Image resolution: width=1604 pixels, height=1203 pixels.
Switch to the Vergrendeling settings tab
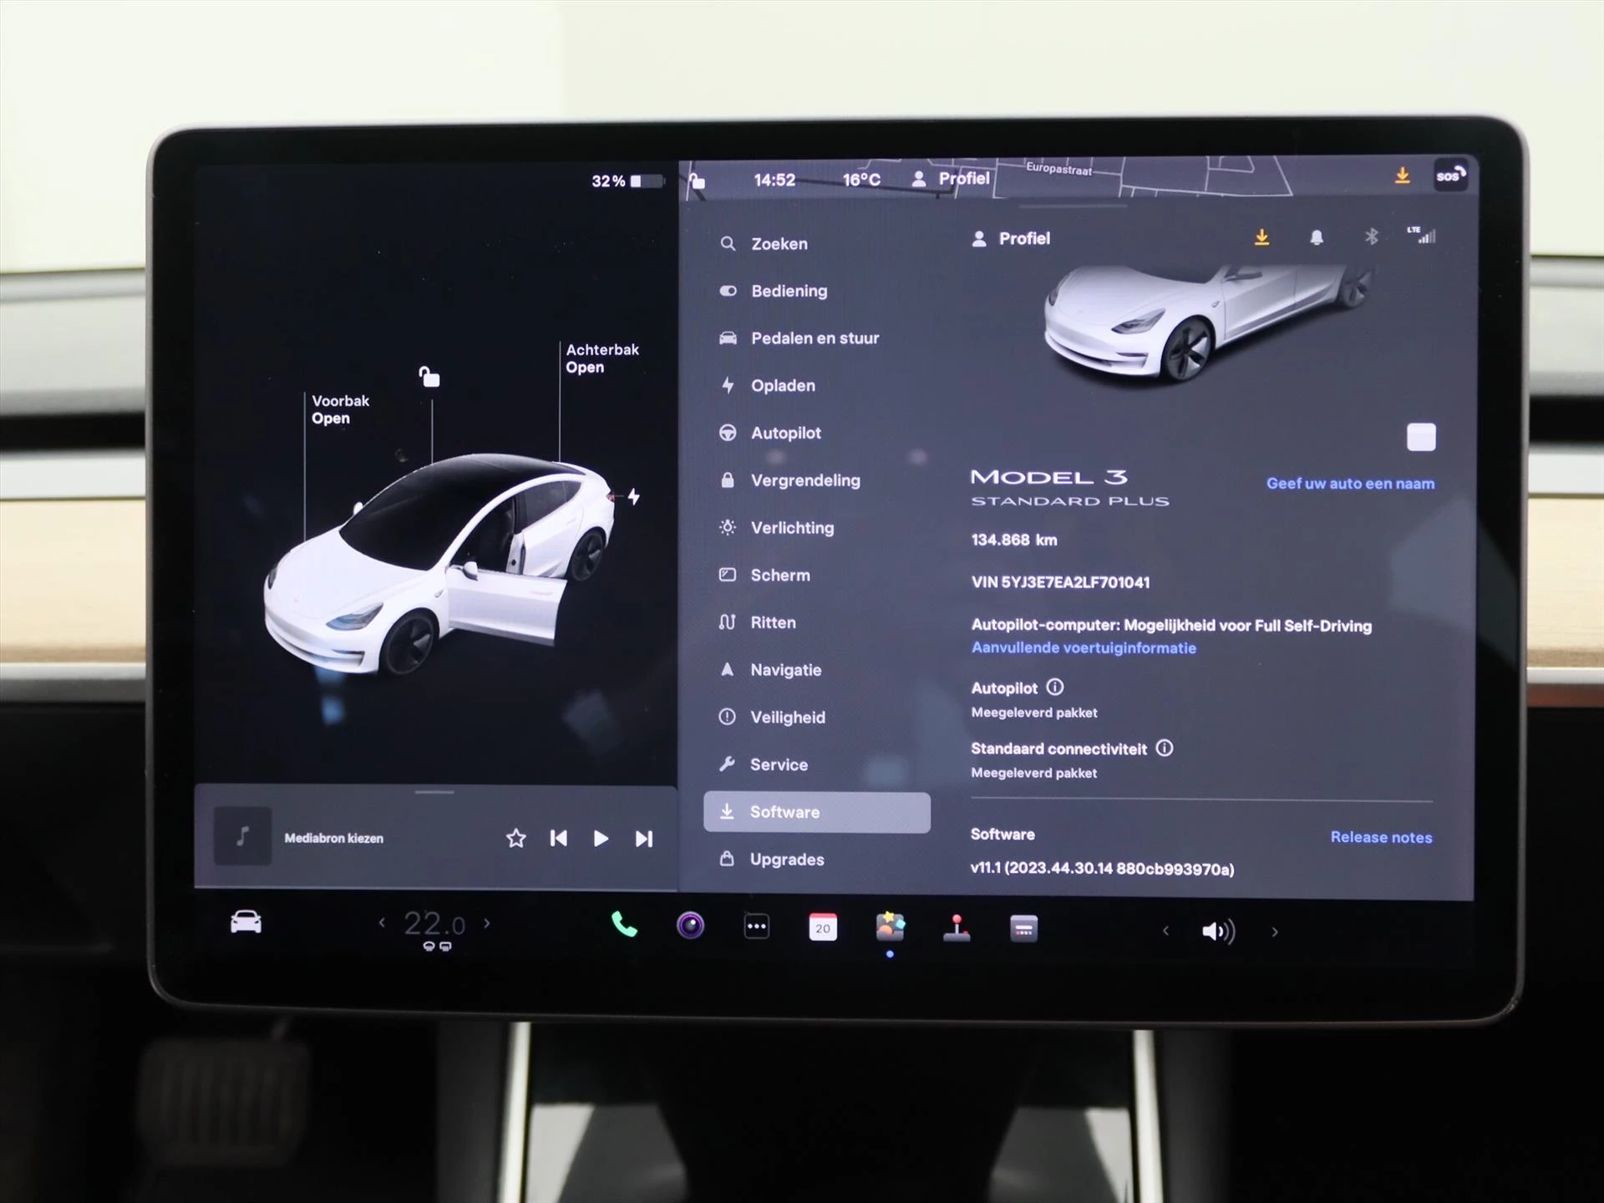tap(805, 480)
